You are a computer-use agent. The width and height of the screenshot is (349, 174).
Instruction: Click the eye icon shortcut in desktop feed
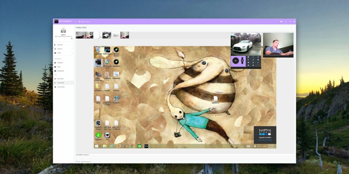pyautogui.click(x=107, y=136)
